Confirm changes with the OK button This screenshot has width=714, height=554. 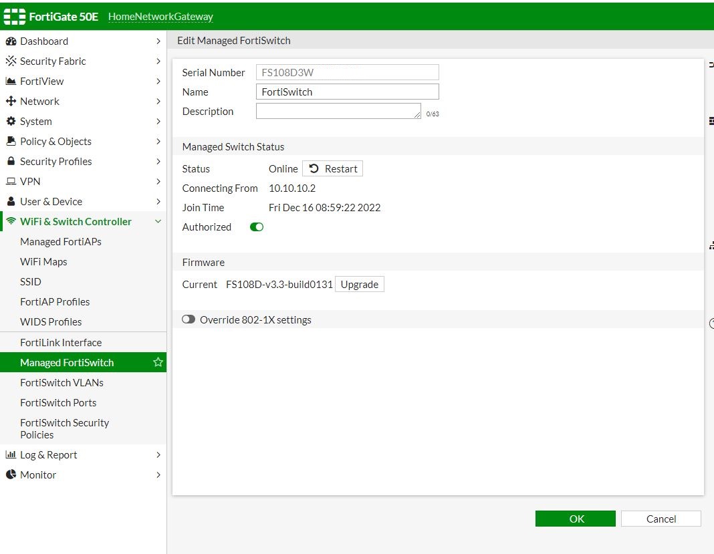575,519
